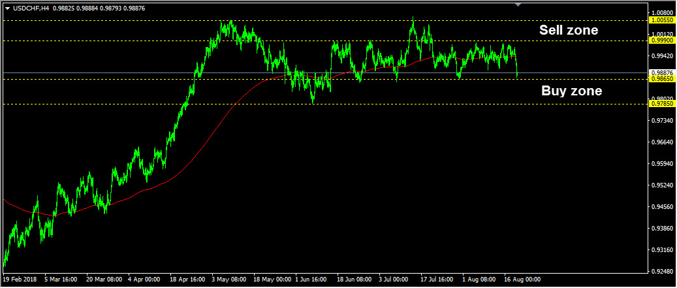Click the OHLC values 0.98825 0.98884 in header

(75, 8)
